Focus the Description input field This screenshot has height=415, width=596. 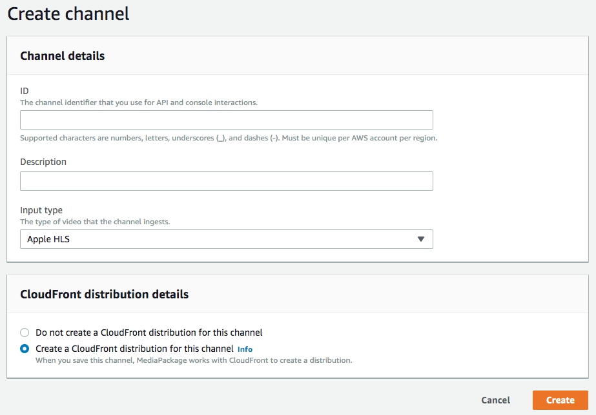point(227,181)
